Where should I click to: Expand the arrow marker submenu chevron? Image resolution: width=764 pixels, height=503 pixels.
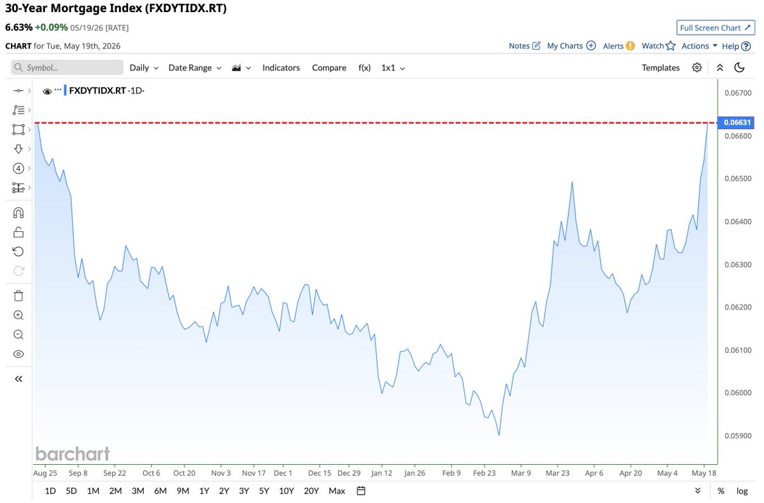click(x=28, y=149)
